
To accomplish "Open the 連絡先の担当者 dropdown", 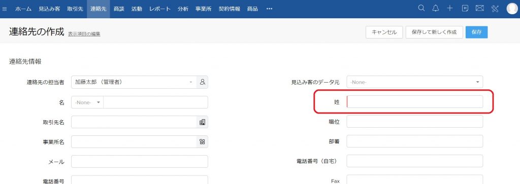I will [x=134, y=82].
